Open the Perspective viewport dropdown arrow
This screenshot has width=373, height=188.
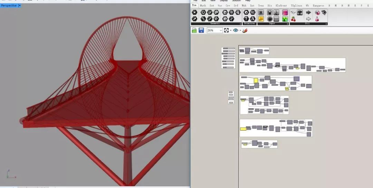point(20,6)
